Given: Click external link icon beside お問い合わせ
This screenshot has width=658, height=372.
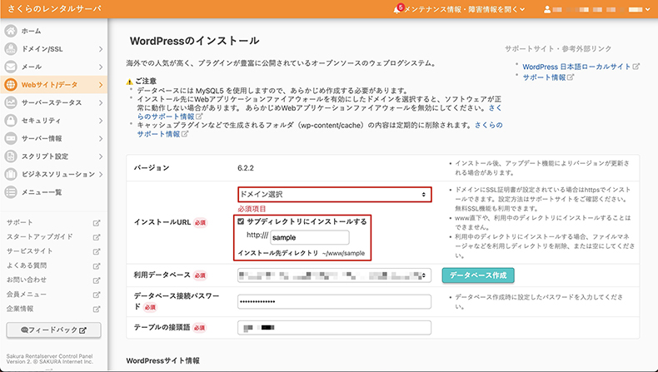Looking at the screenshot, I should pos(97,280).
